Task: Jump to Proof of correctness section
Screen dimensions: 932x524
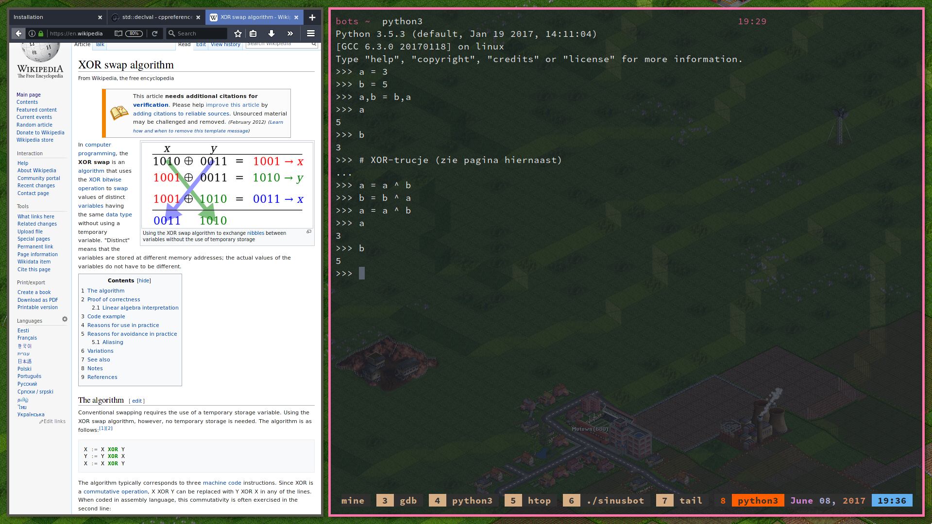Action: coord(114,299)
